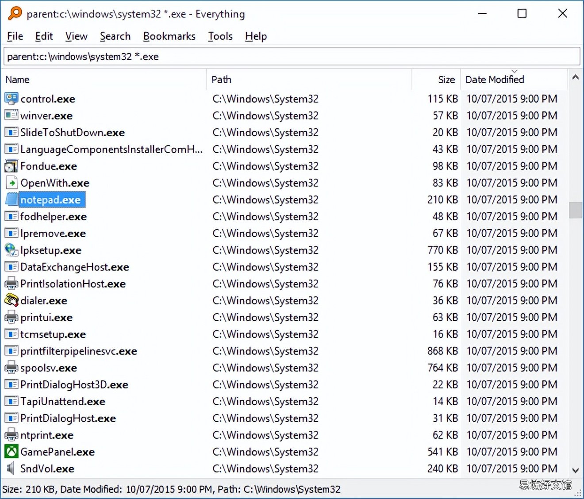The width and height of the screenshot is (584, 499).
Task: Click the Everything magnifier icon in title bar
Action: [15, 13]
